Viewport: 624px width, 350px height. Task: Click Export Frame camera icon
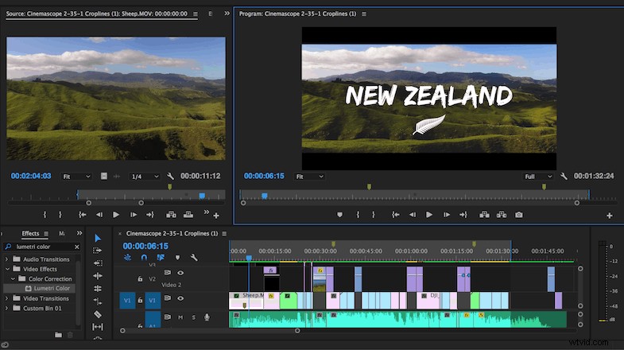point(518,215)
